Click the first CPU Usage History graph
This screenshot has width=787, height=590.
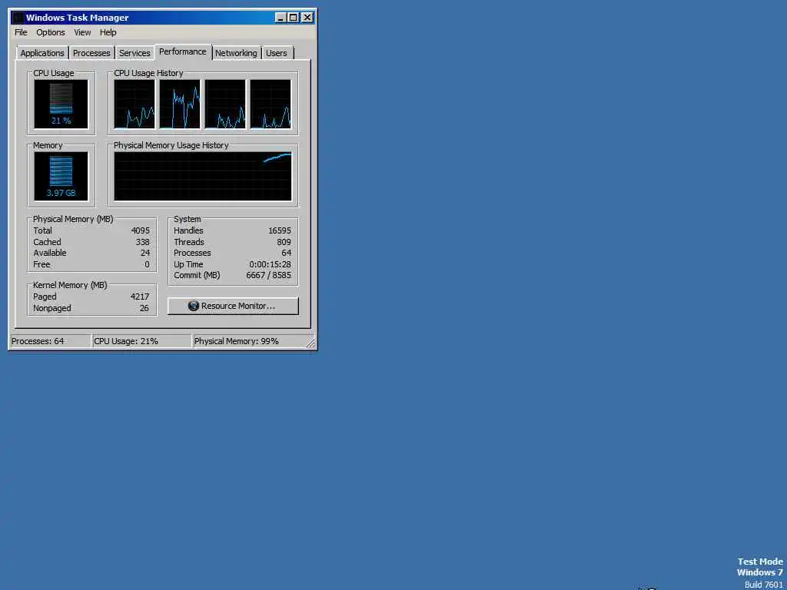[x=134, y=104]
